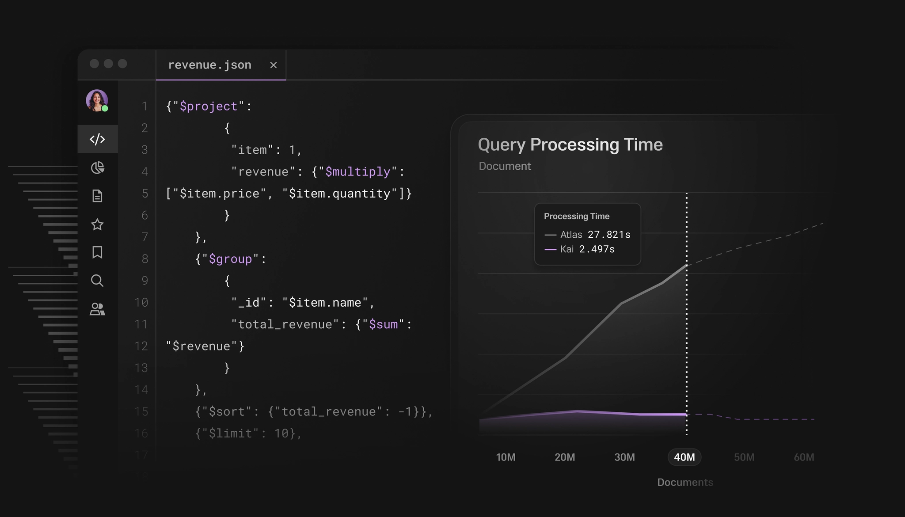This screenshot has width=905, height=517.
Task: Select the 30M documents label
Action: pyautogui.click(x=624, y=457)
